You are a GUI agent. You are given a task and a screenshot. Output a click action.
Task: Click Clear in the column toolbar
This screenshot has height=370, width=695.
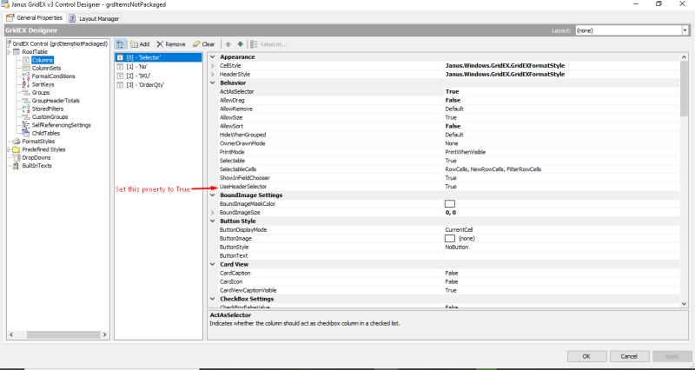coord(203,44)
